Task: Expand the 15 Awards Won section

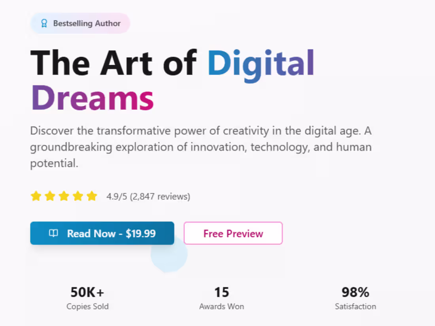Action: pos(221,298)
